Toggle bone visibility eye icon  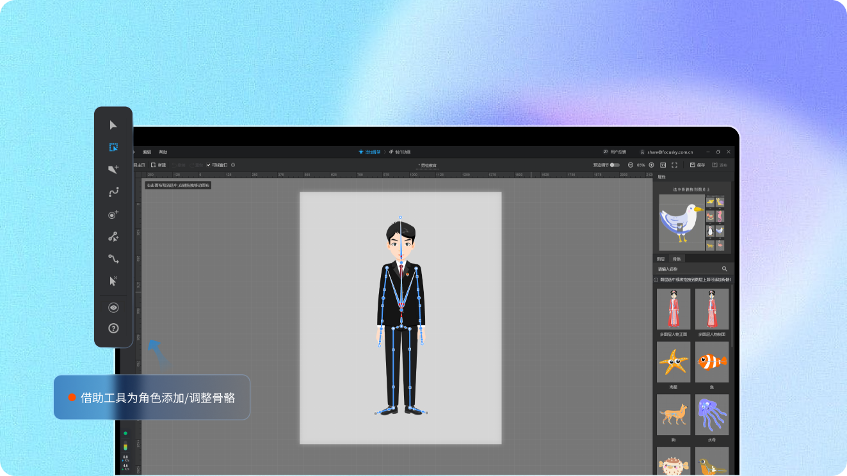[113, 308]
